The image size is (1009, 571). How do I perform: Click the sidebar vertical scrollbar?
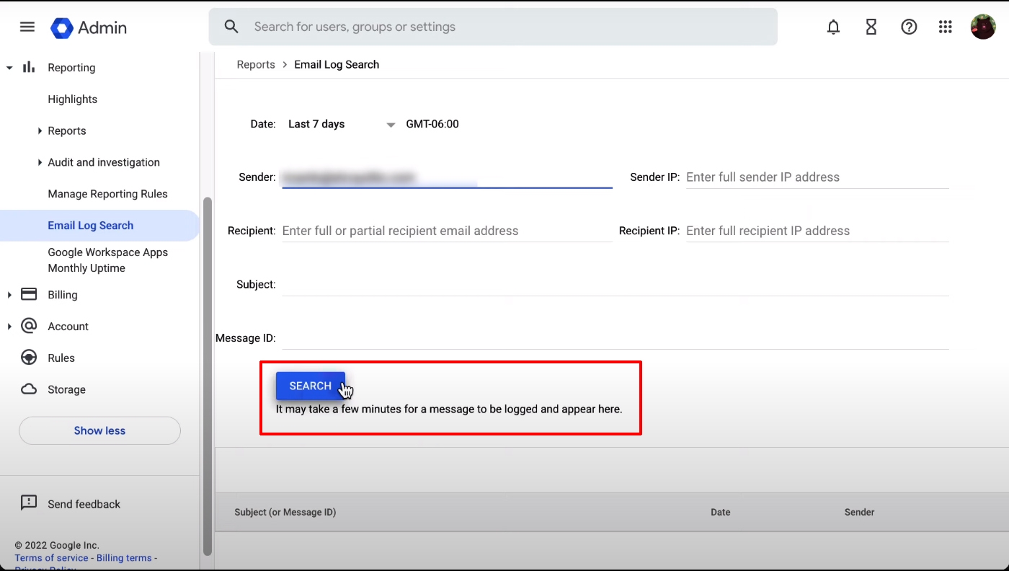click(208, 375)
